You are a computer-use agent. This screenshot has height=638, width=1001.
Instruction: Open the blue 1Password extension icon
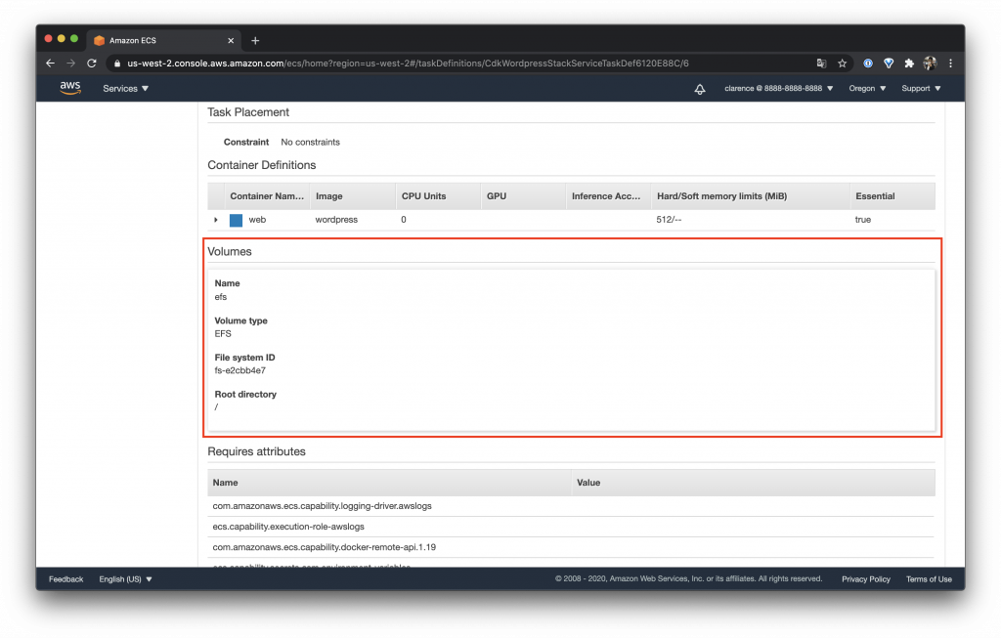(x=868, y=64)
